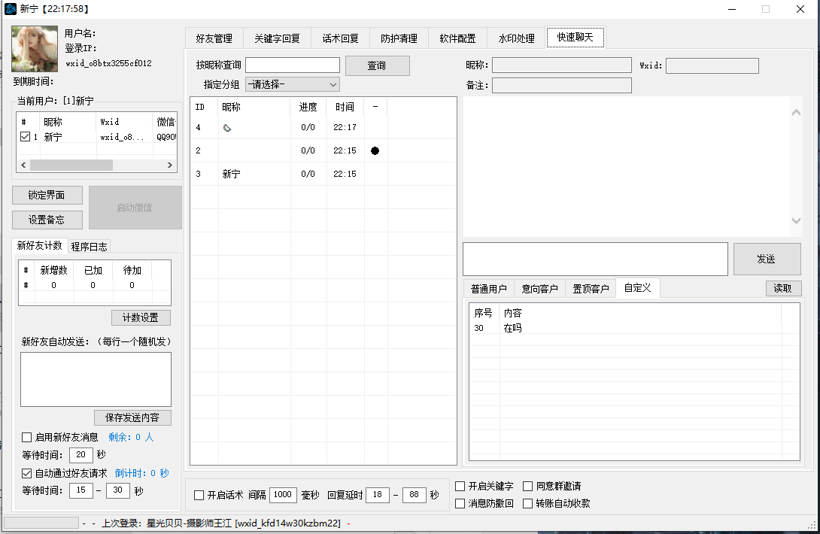The height and width of the screenshot is (534, 820).
Task: Click the black dot in row 2
Action: click(375, 150)
